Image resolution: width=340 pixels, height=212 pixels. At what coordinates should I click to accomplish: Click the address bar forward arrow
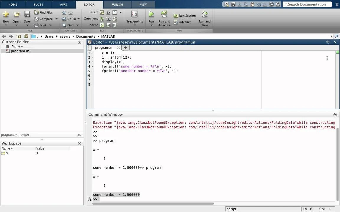pyautogui.click(x=11, y=36)
